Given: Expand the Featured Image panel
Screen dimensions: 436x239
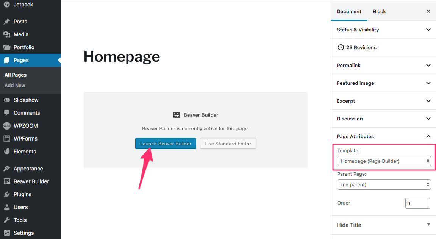Looking at the screenshot, I should (383, 83).
